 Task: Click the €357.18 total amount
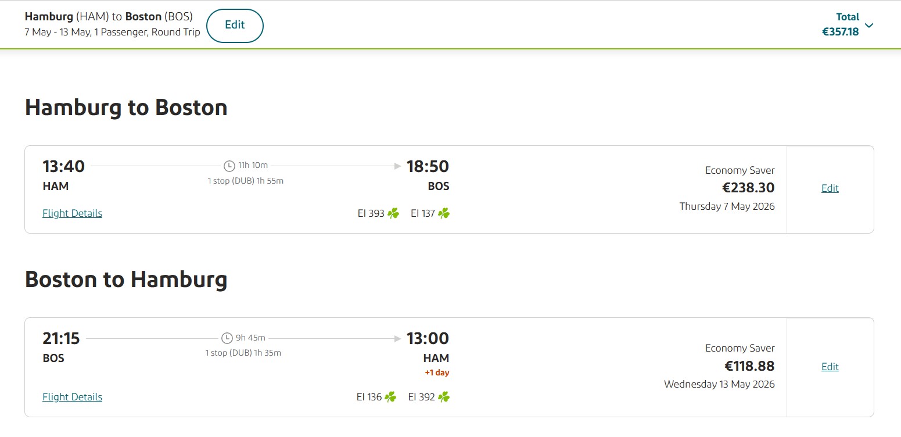[x=840, y=32]
